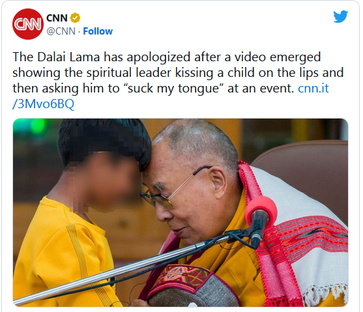Click the words "video emerged" in tweet
The image size is (363, 312).
pyautogui.click(x=278, y=57)
